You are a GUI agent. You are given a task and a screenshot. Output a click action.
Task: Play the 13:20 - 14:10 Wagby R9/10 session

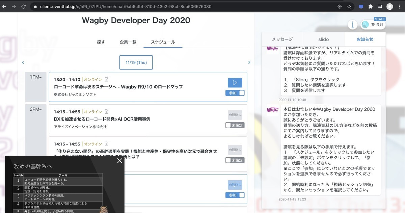point(235,83)
